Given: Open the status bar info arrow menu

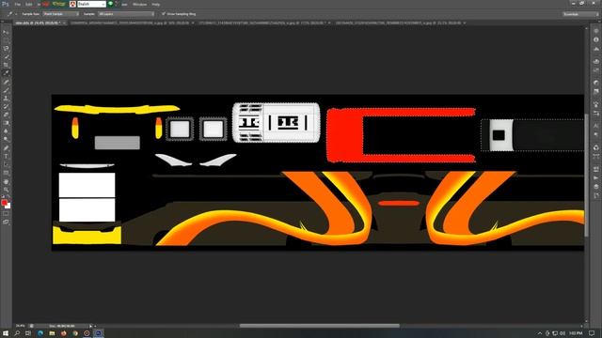Looking at the screenshot, I should click(91, 326).
